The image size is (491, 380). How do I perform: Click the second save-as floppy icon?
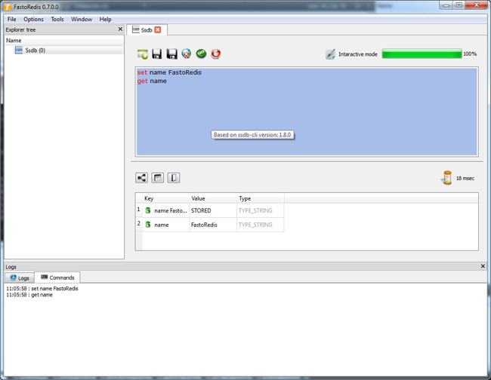pos(171,54)
